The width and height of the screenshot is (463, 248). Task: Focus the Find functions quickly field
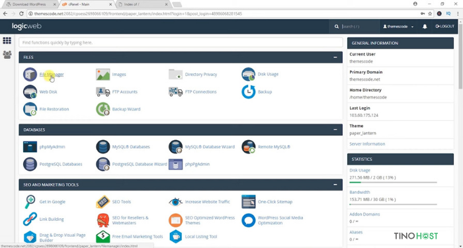pos(181,42)
